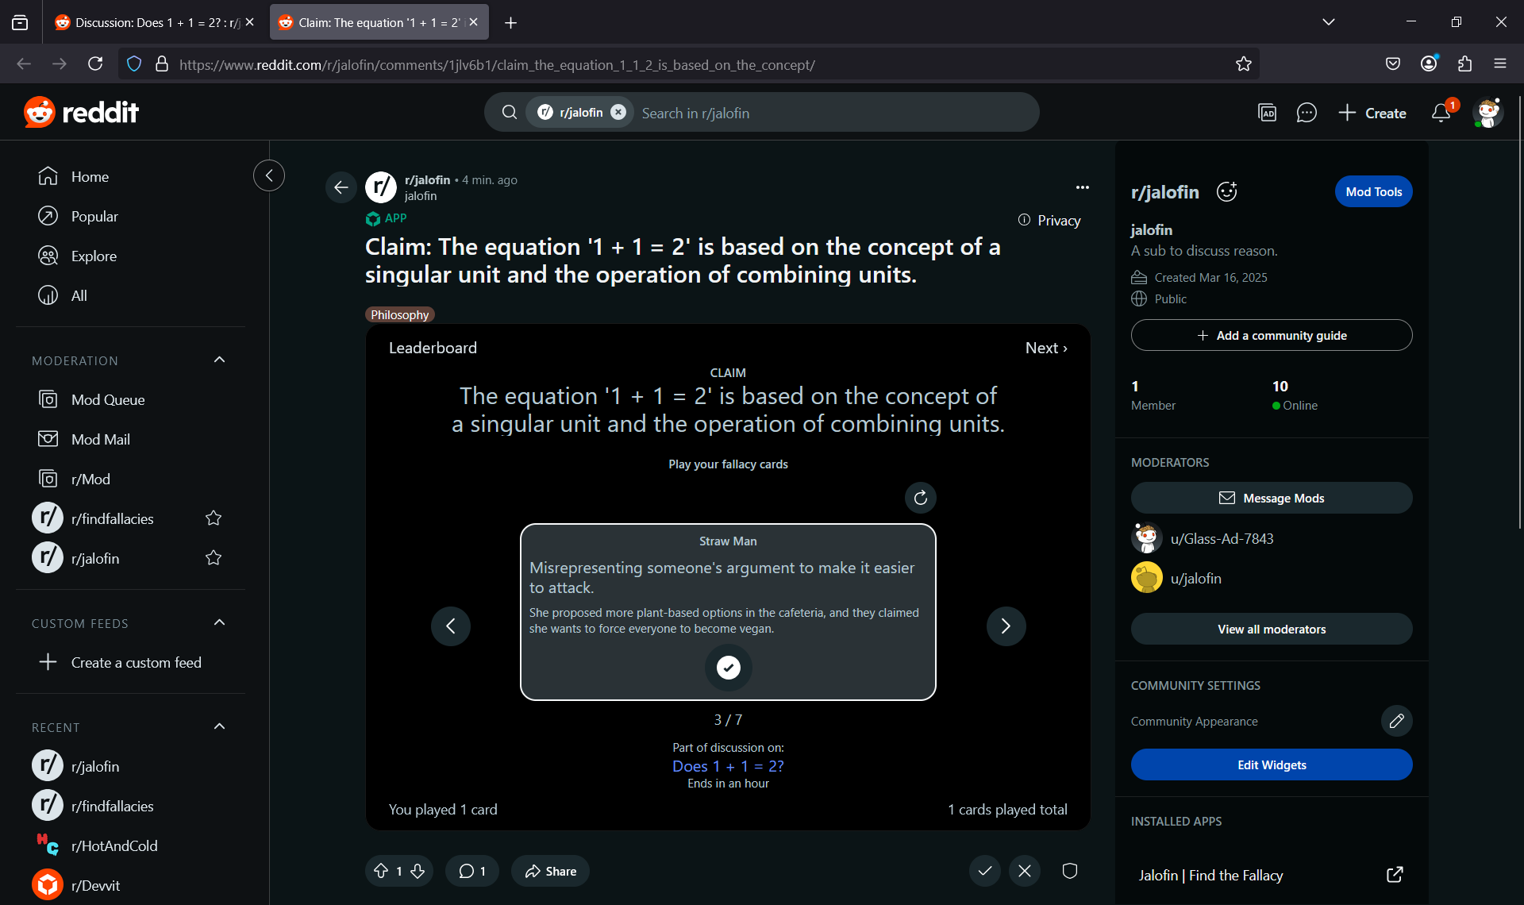Open the 'Does 1 + 1 = 2?' discussion link
1524x905 pixels.
click(728, 766)
